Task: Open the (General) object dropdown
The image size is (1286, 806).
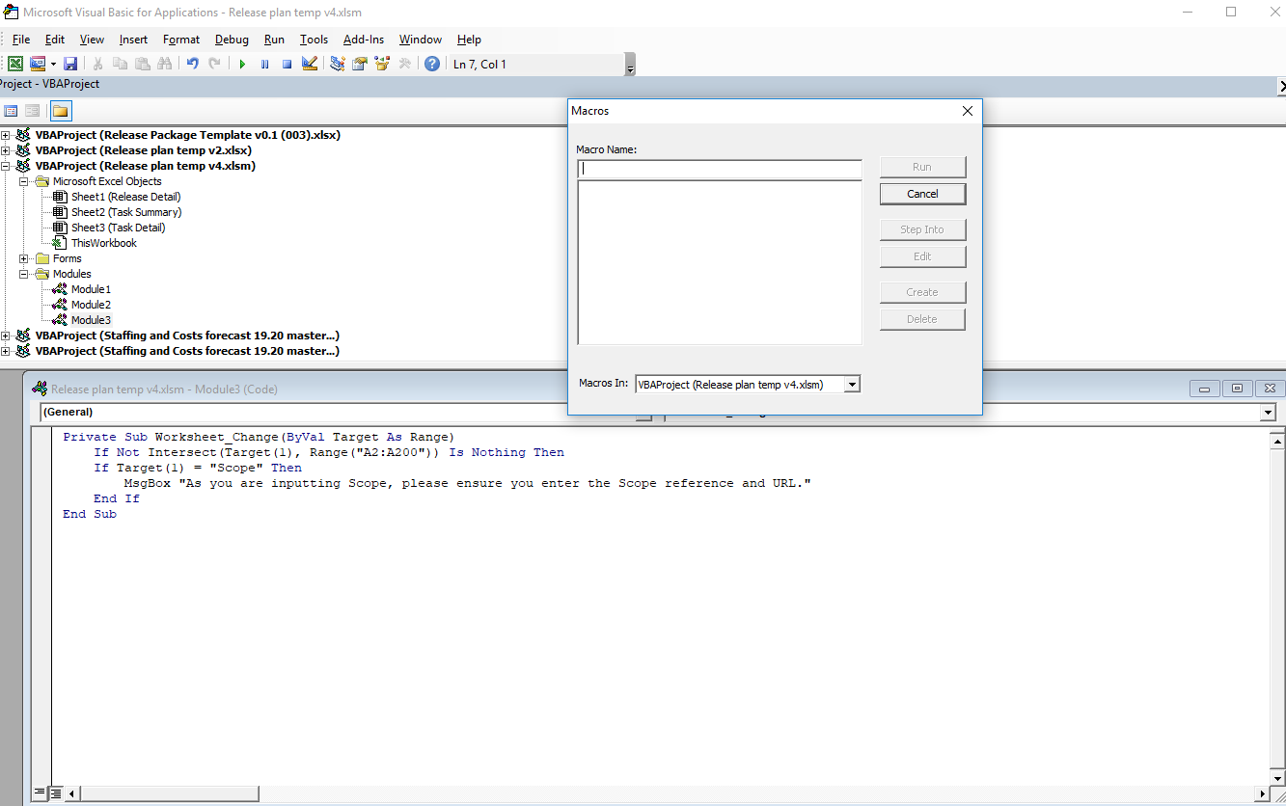Action: click(x=644, y=413)
